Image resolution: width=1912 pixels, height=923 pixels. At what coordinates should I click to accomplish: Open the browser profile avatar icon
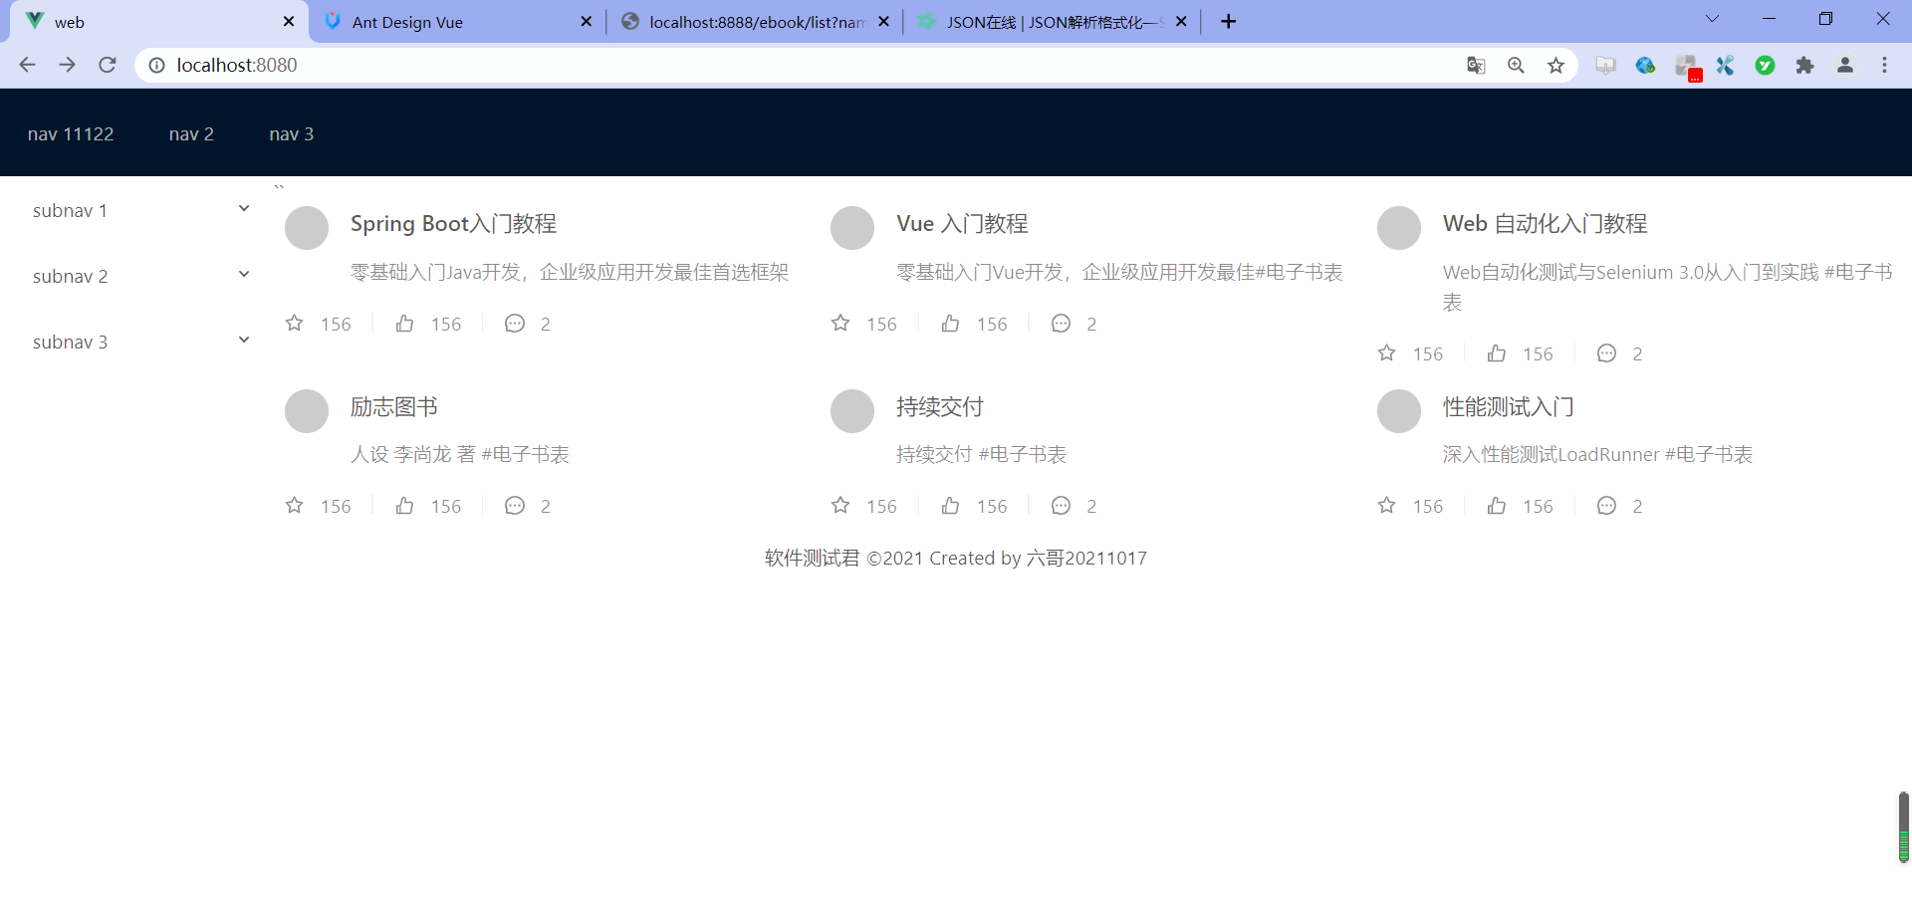tap(1844, 65)
